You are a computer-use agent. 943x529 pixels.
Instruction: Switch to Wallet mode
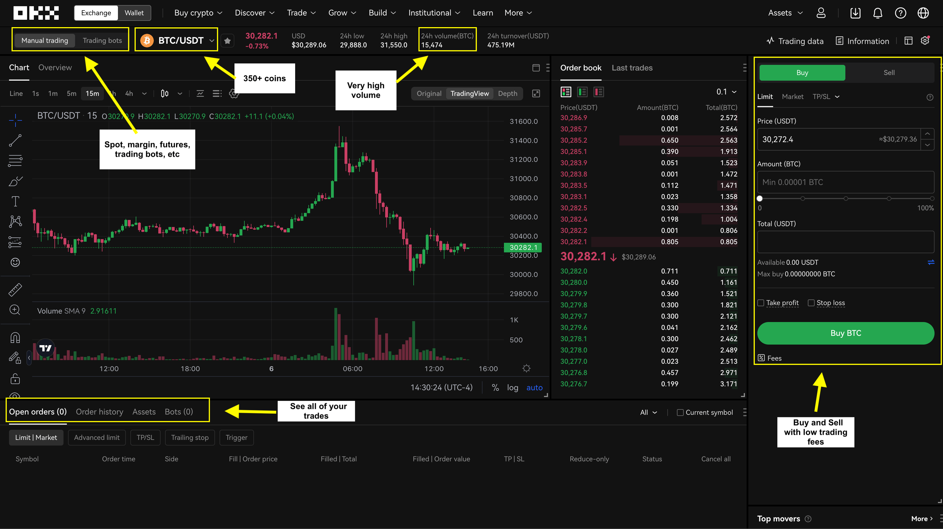(x=134, y=13)
